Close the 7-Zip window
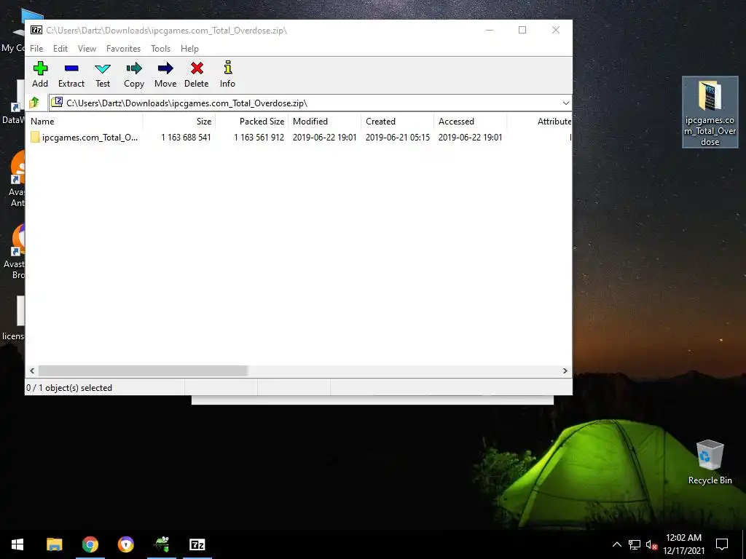This screenshot has width=746, height=559. click(x=556, y=30)
